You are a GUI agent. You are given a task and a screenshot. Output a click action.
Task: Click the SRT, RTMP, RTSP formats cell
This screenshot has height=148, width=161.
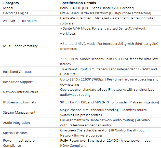[x=109, y=102]
